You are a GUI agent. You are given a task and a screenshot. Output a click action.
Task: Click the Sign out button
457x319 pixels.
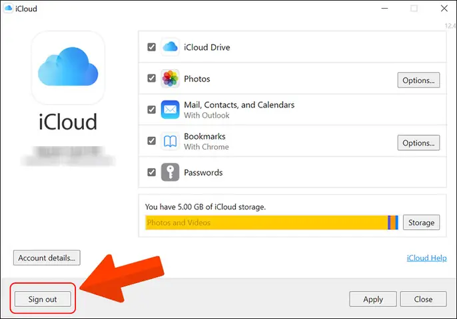pos(43,299)
